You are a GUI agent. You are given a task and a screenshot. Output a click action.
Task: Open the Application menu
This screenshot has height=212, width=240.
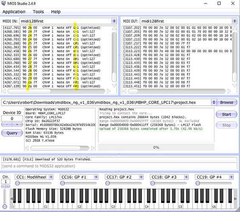pos(14,12)
